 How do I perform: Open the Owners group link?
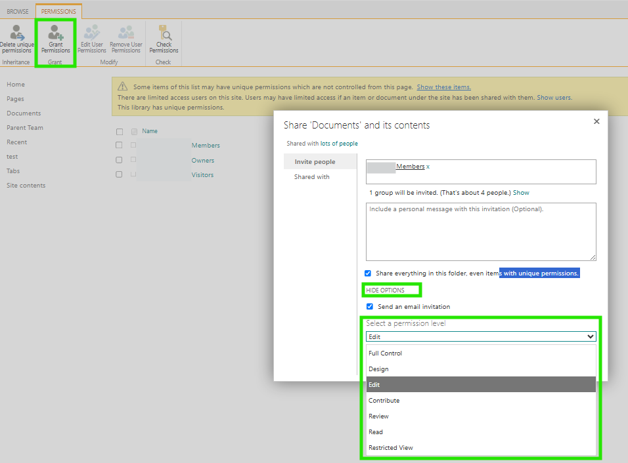[x=203, y=160]
